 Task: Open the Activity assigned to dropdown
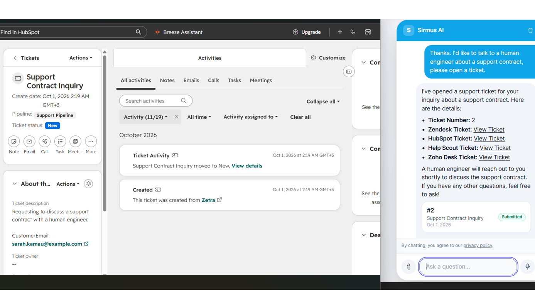coord(250,117)
